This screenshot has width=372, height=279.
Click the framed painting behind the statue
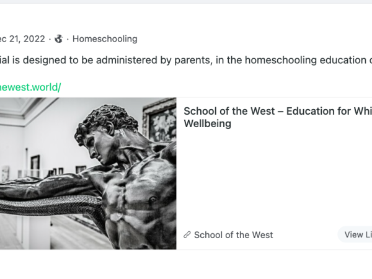coord(159,120)
